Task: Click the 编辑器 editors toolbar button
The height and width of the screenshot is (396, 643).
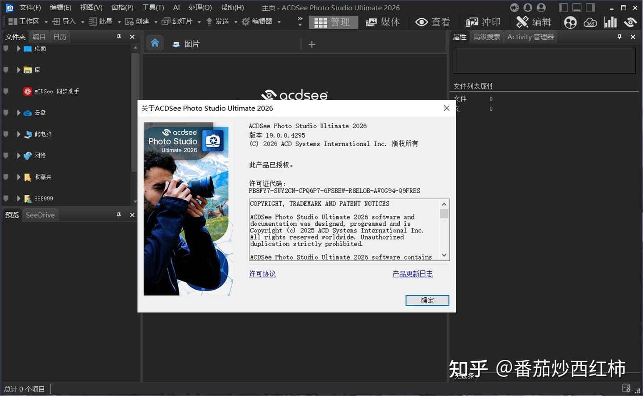Action: click(257, 21)
